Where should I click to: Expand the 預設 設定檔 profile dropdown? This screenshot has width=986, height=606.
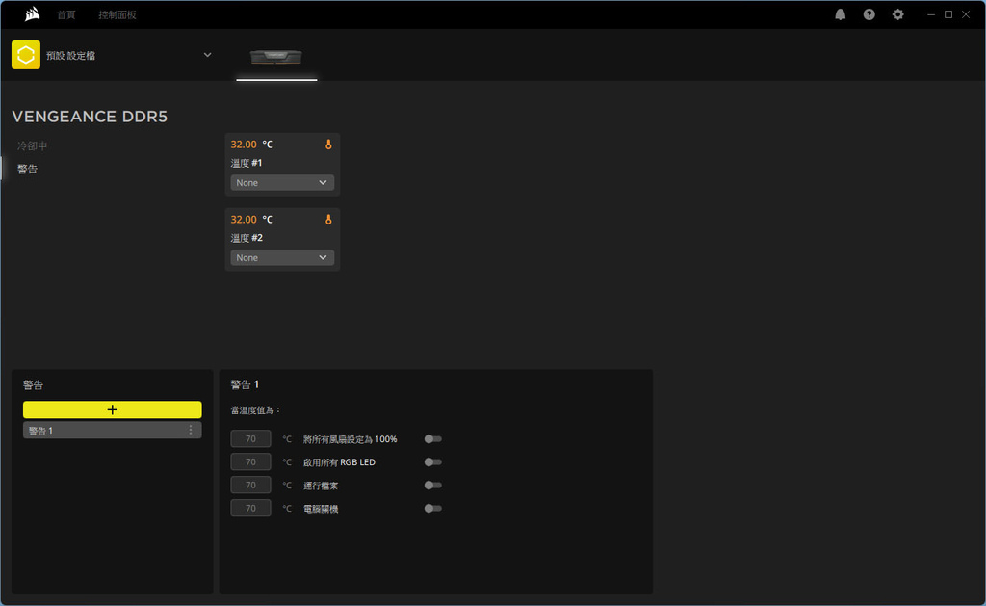[208, 55]
